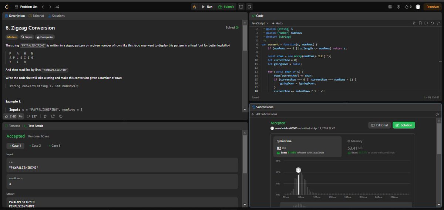This screenshot has width=444, height=210.
Task: Click the code editor bookmark icon
Action: [420, 23]
